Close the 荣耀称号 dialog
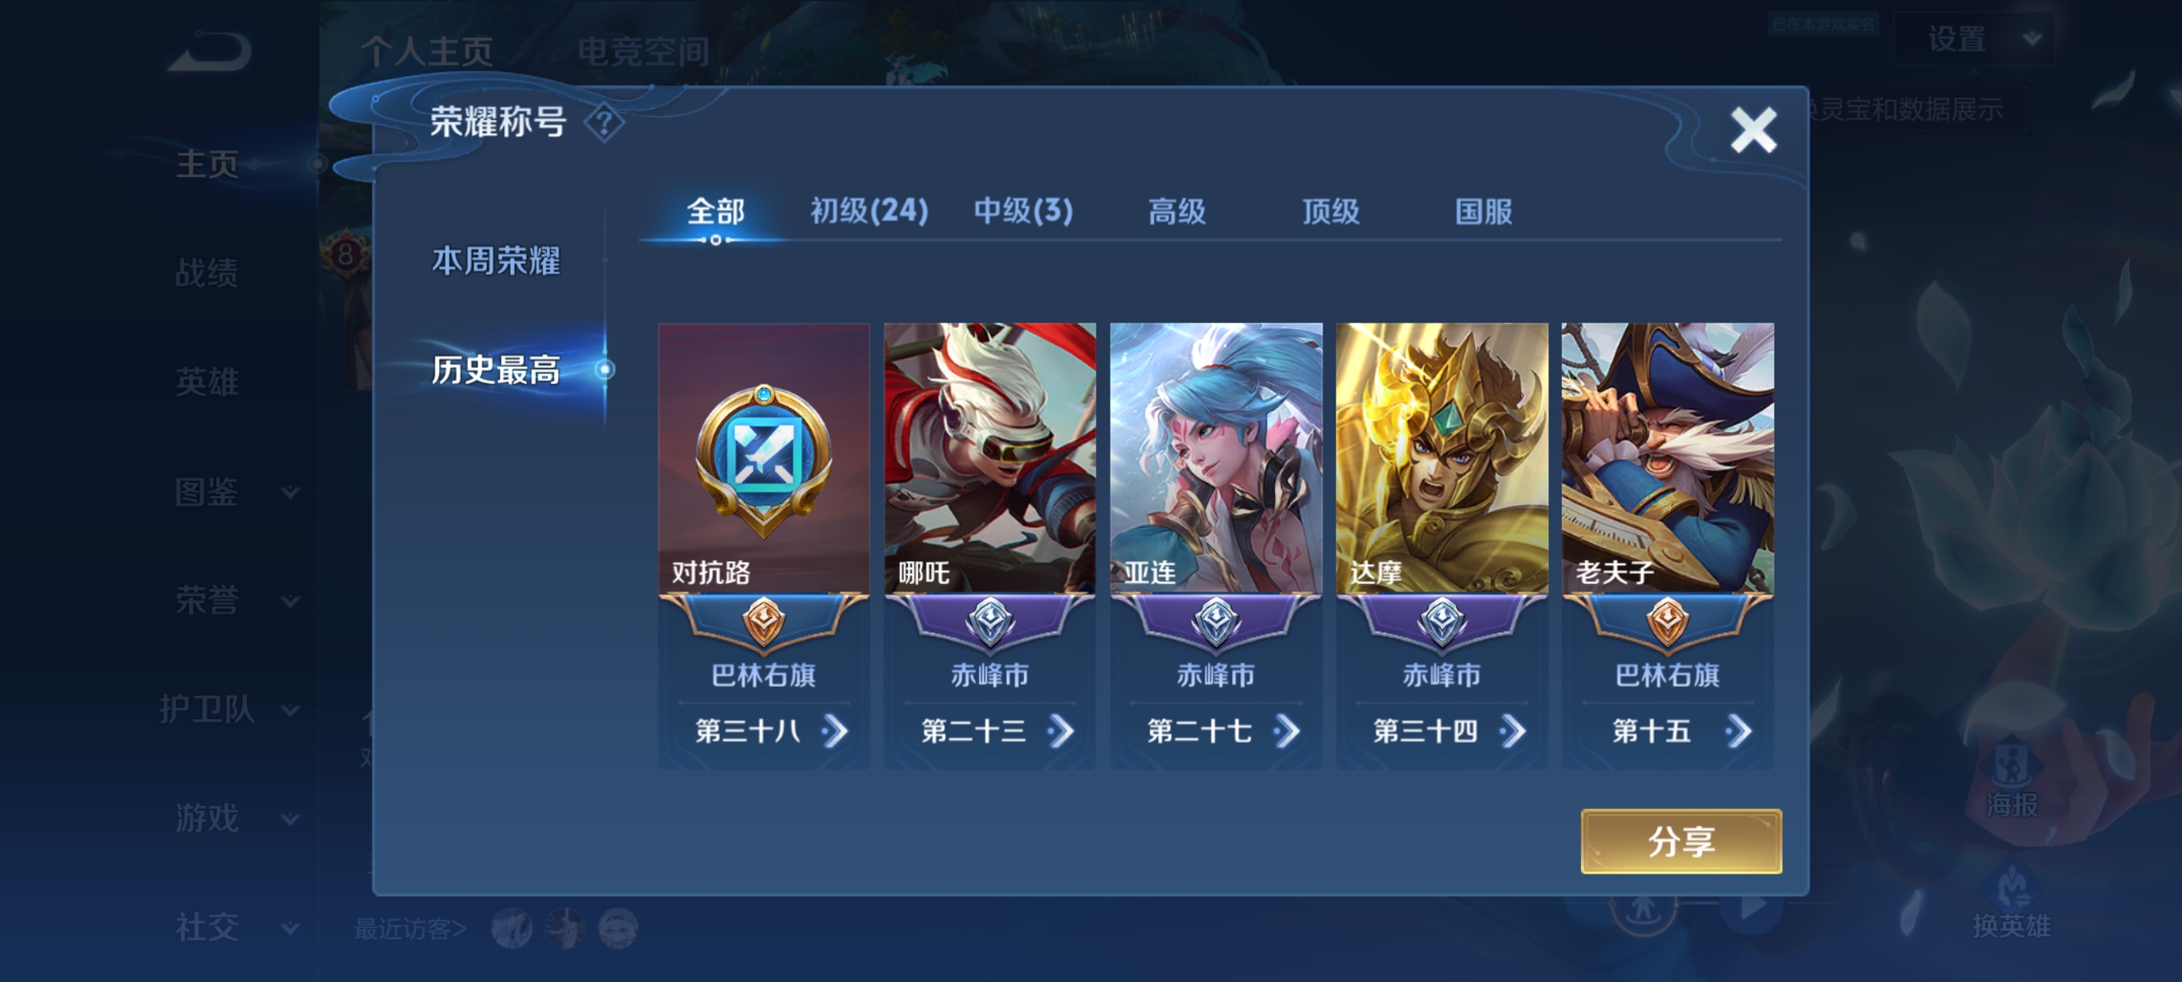 [1753, 129]
